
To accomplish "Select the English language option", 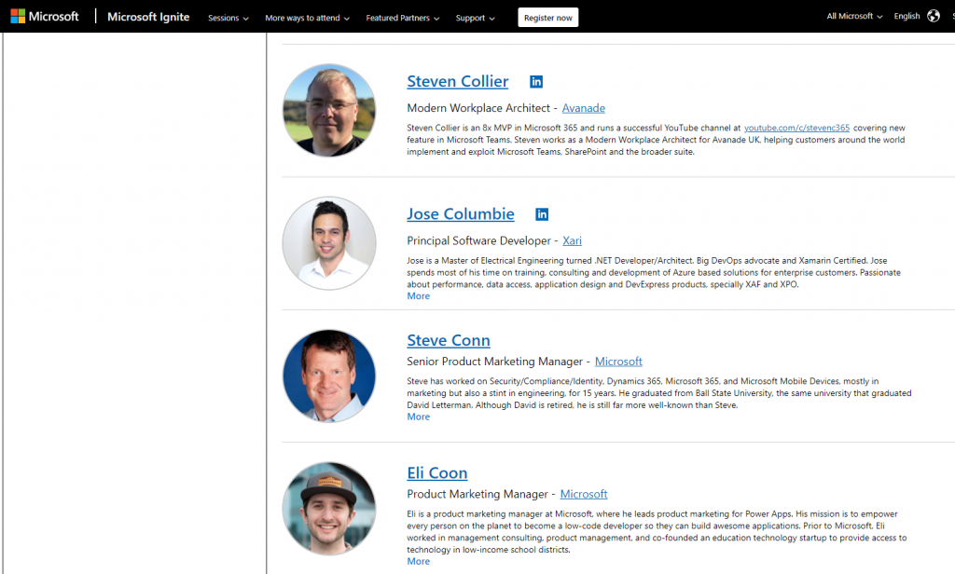I will point(907,17).
